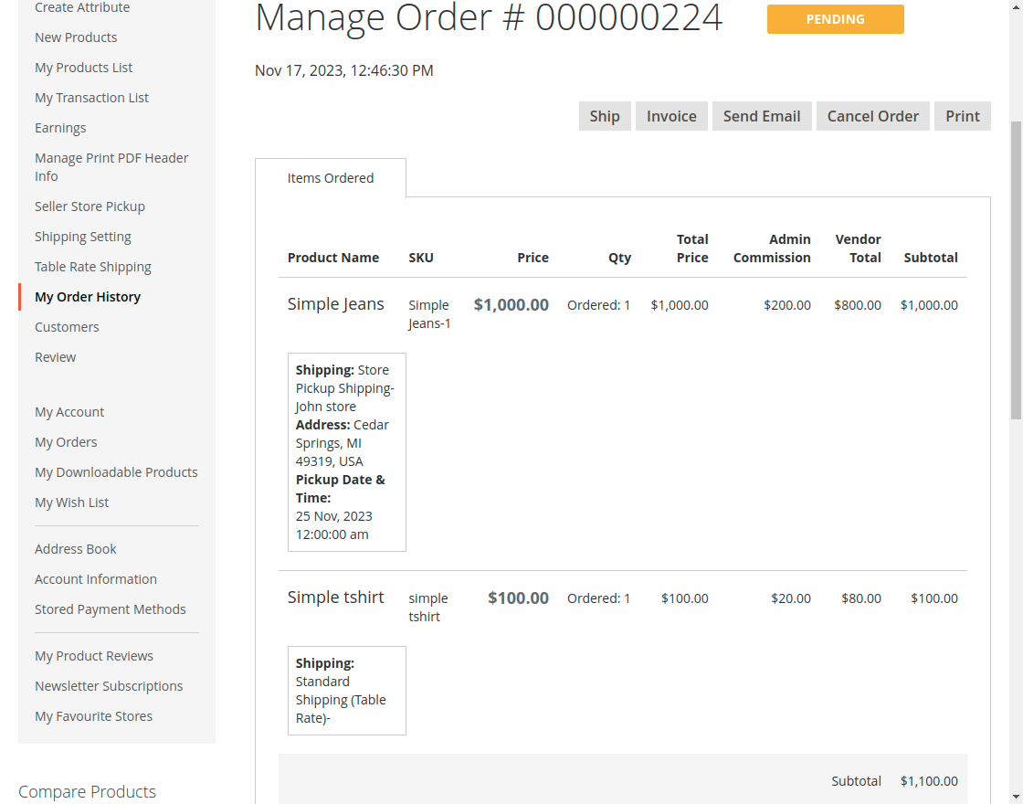This screenshot has width=1023, height=804.
Task: Open Table Rate Shipping settings
Action: tap(92, 266)
